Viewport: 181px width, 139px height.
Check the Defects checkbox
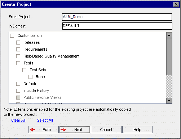point(18,84)
